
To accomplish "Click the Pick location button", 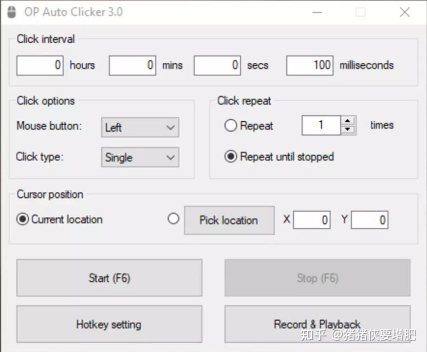I will [x=229, y=220].
